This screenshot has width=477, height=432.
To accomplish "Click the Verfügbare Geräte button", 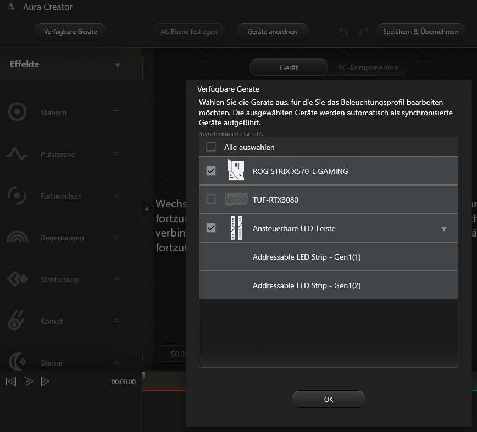I will (70, 32).
